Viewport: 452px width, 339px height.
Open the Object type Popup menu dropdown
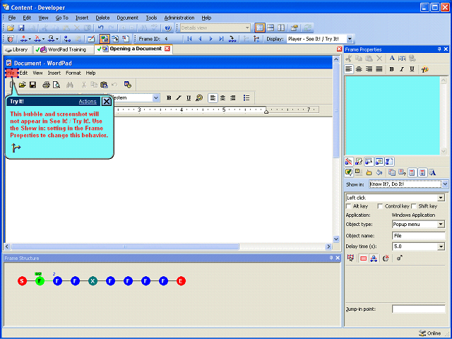(441, 225)
